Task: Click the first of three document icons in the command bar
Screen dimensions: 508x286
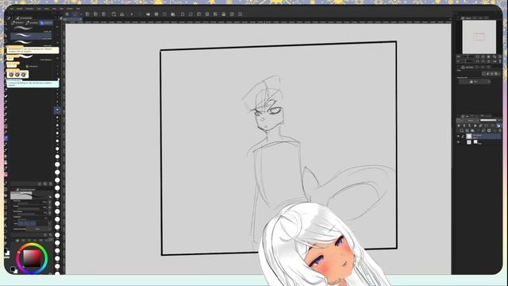Action: 87,14
